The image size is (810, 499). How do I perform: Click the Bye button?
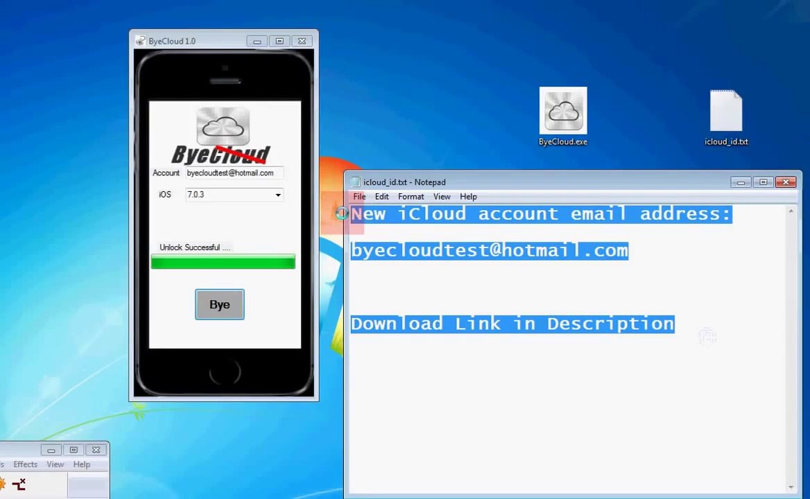pos(220,304)
